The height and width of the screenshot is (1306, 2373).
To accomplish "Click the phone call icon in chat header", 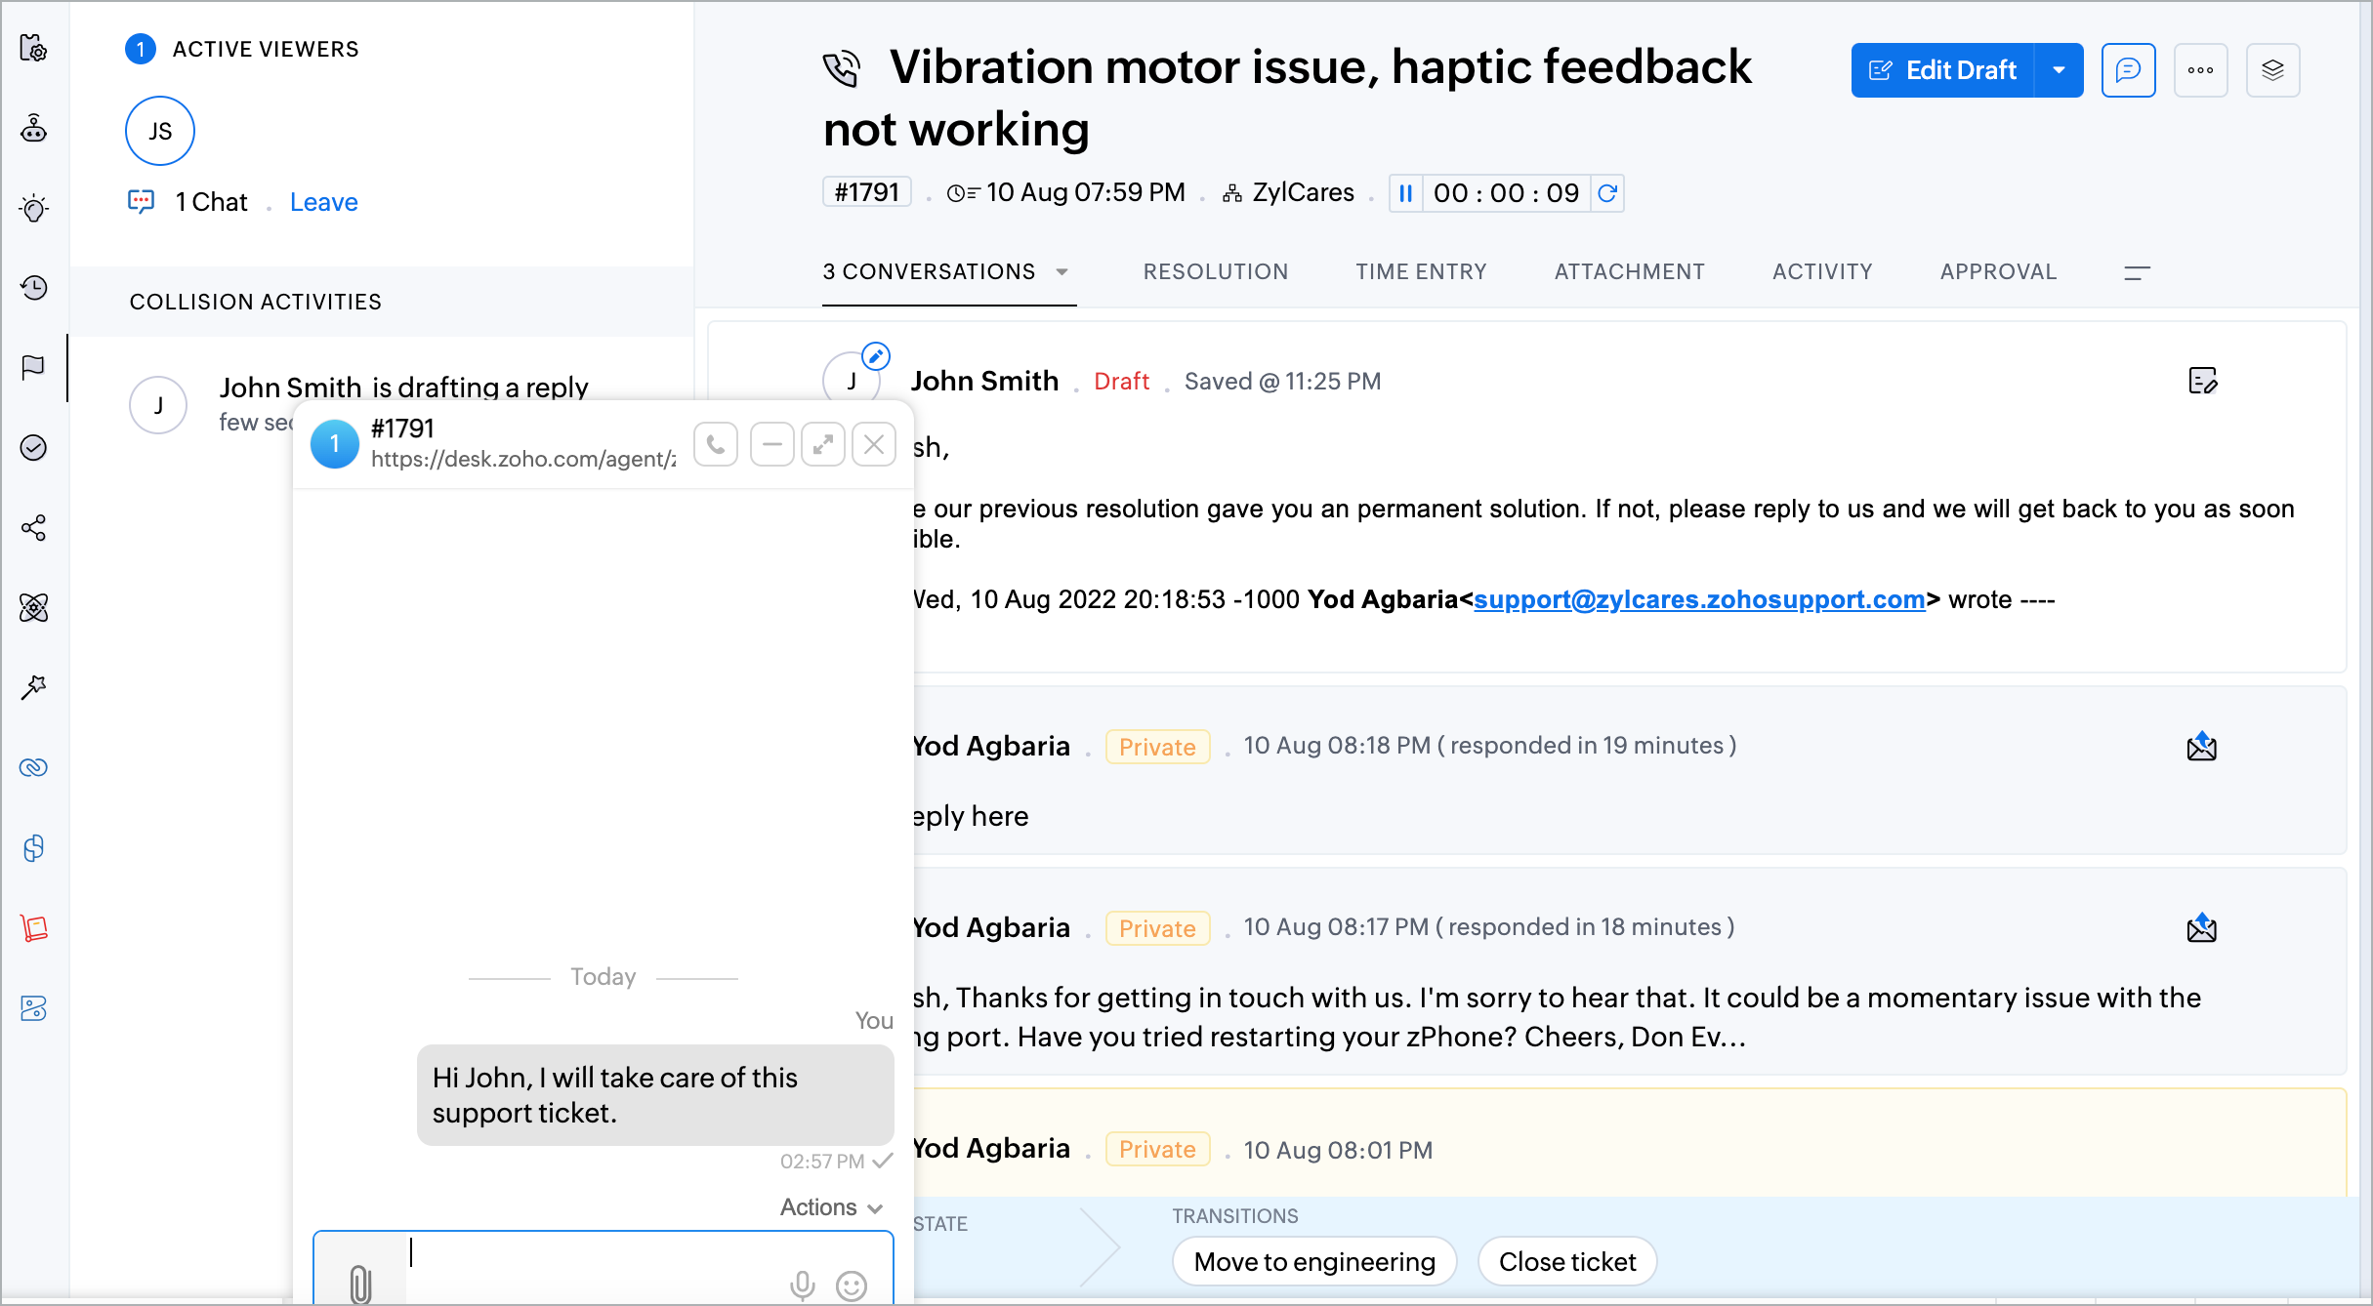I will [716, 445].
